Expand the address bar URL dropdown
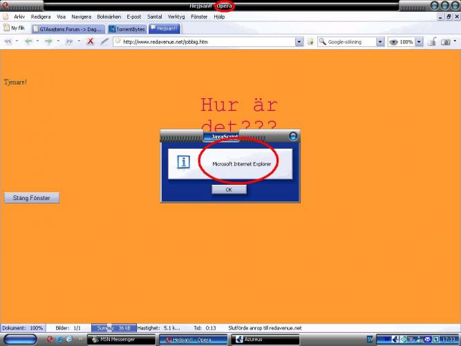 click(x=299, y=42)
